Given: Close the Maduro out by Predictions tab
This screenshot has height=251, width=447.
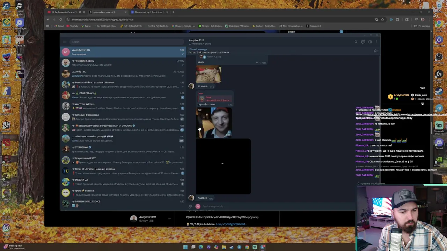Looking at the screenshot, I should point(167,12).
